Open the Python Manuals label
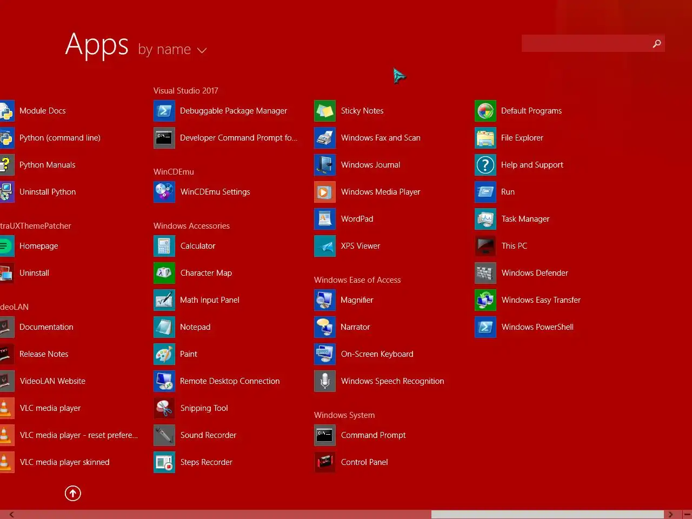This screenshot has width=692, height=519. (48, 165)
